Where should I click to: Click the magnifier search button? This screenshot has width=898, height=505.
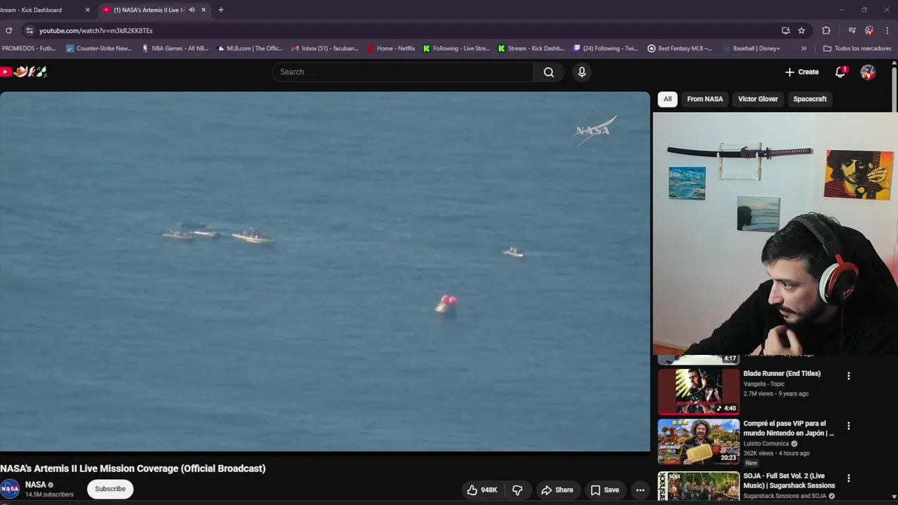(549, 72)
